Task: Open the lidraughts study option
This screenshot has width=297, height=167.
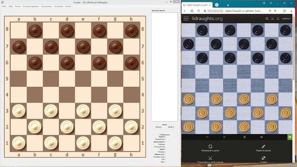Action: coord(263,160)
